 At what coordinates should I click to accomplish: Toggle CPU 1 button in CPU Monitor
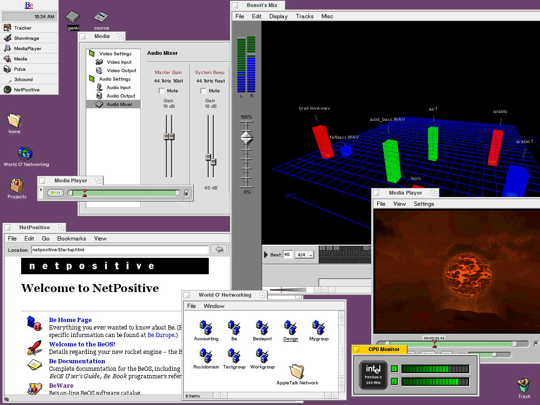point(394,369)
